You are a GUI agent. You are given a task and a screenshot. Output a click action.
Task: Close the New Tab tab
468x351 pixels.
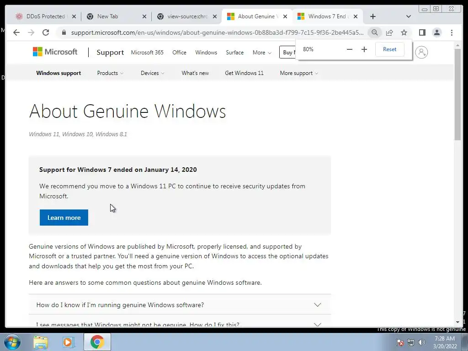[x=144, y=16]
